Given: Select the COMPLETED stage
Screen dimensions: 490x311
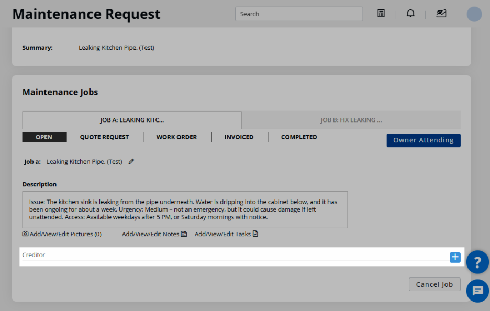Looking at the screenshot, I should pos(299,137).
